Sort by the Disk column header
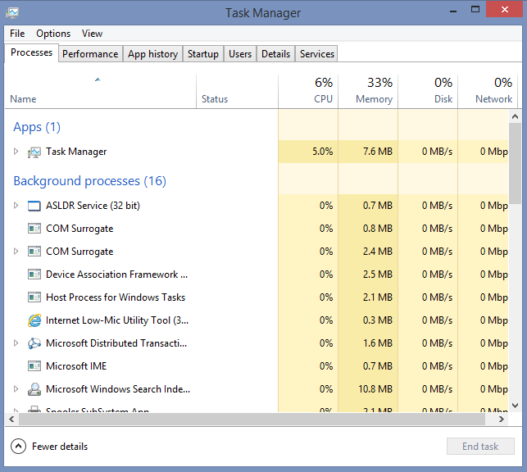 pos(428,92)
